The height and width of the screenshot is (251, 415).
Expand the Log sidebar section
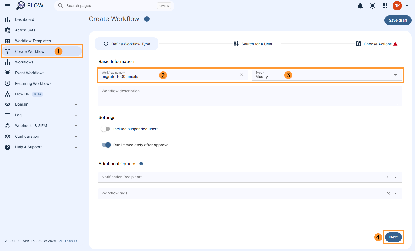76,115
